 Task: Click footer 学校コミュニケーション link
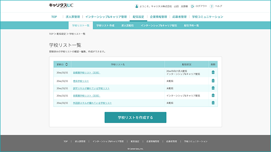[x=196, y=141]
